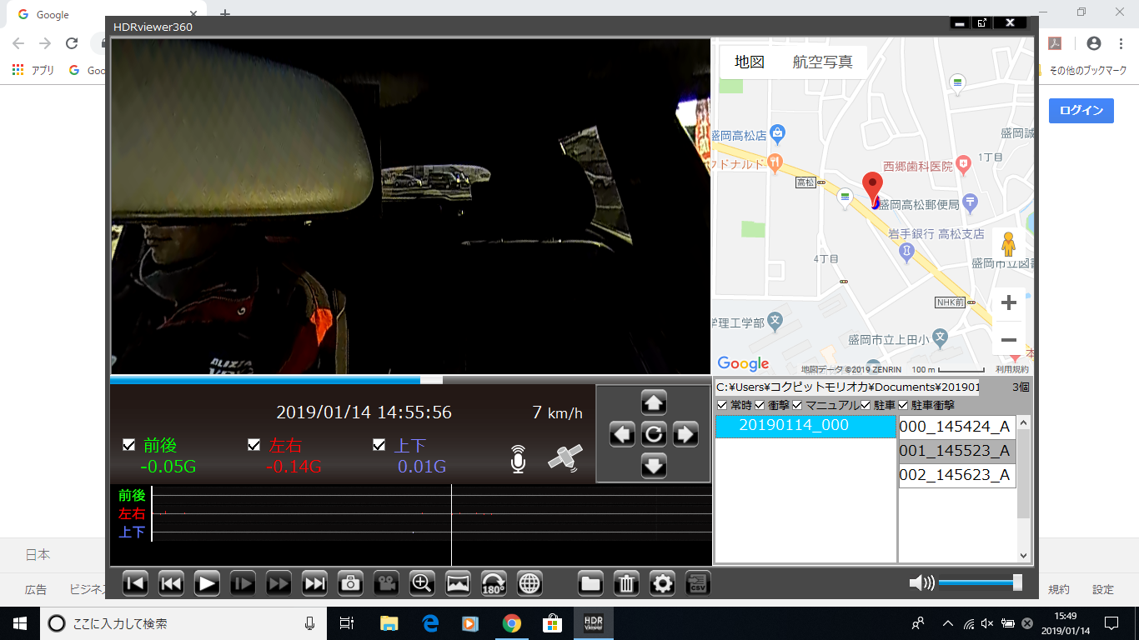Viewport: 1139px width, 640px height.
Task: Click the panorama view icon
Action: point(459,582)
